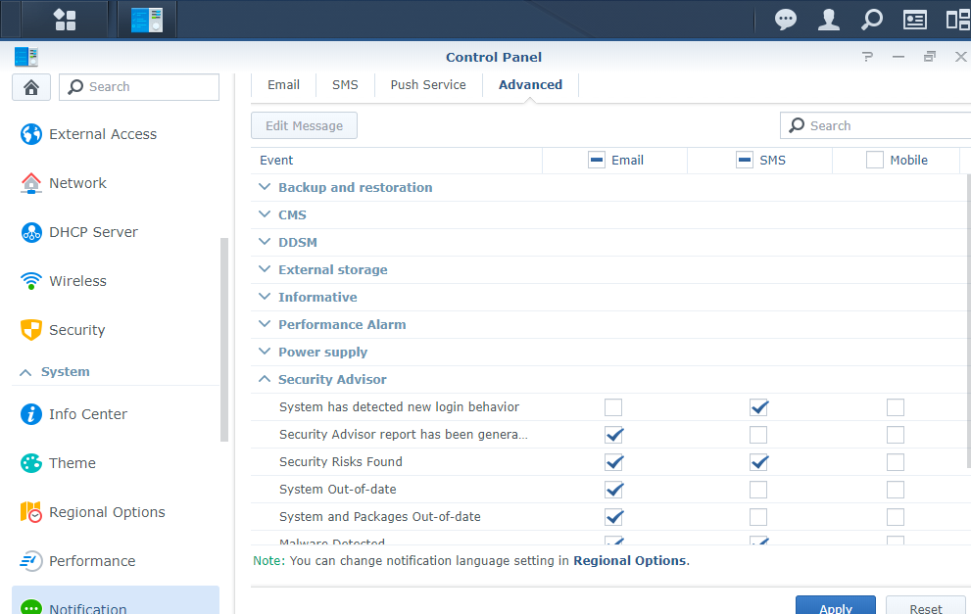Open Info Center icon
Viewport: 971px width, 614px height.
[x=31, y=414]
